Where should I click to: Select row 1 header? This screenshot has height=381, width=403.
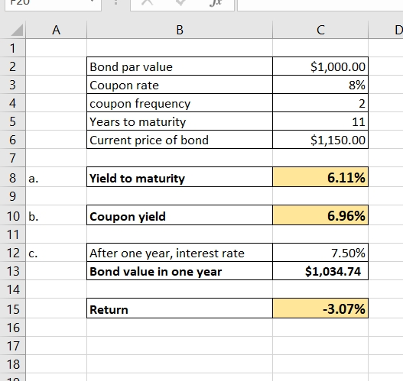tap(12, 48)
